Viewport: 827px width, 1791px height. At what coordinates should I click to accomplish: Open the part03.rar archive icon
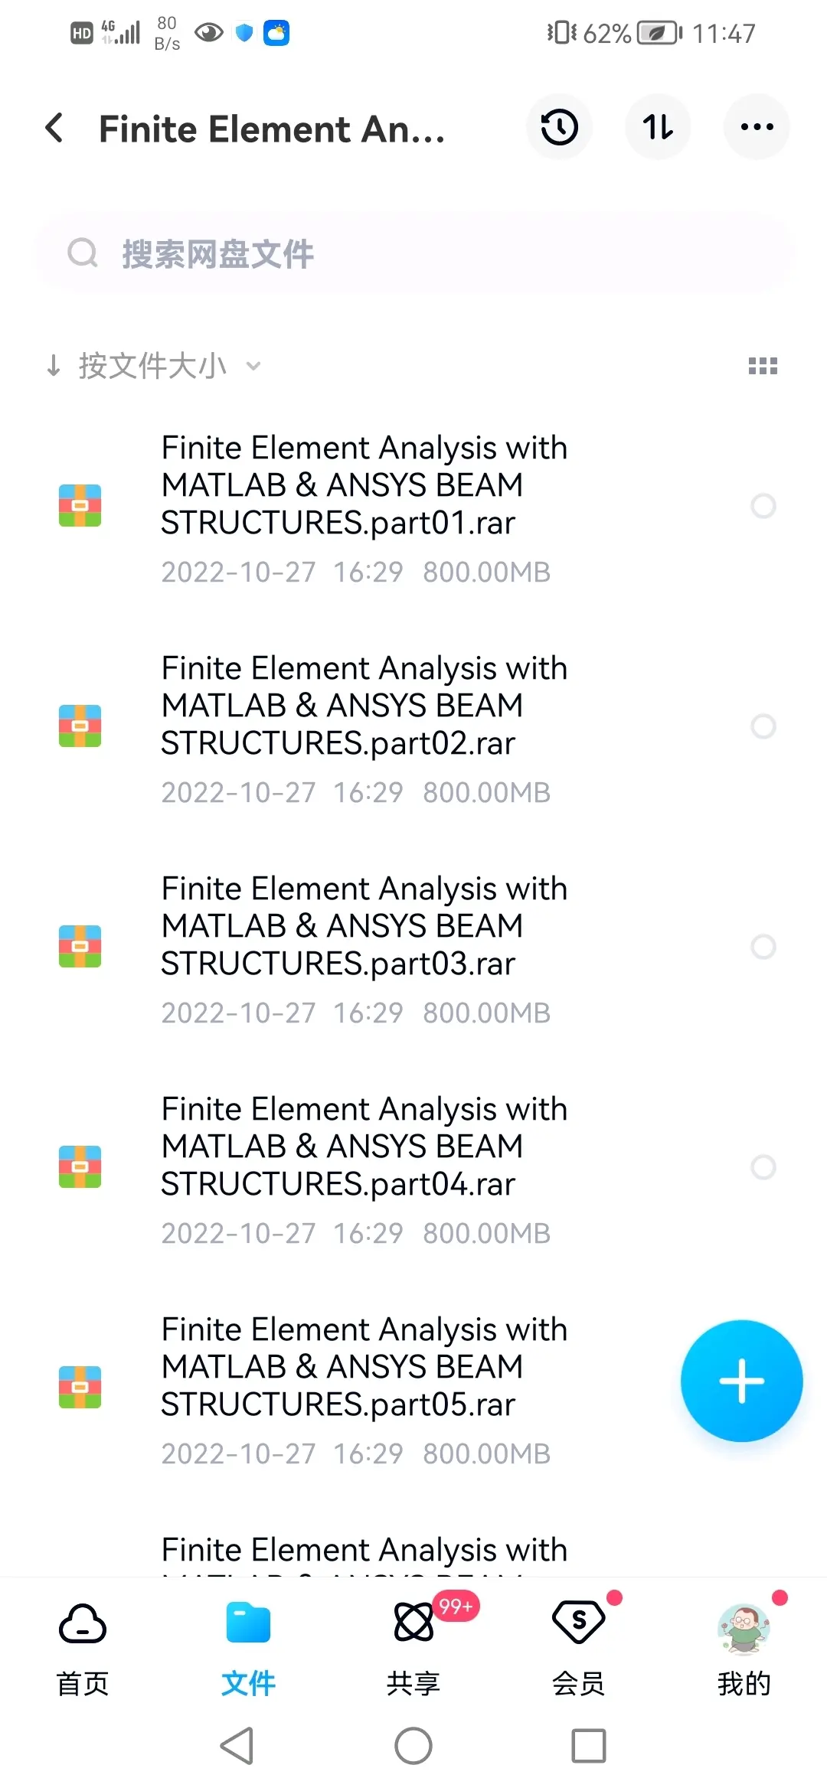[x=80, y=946]
